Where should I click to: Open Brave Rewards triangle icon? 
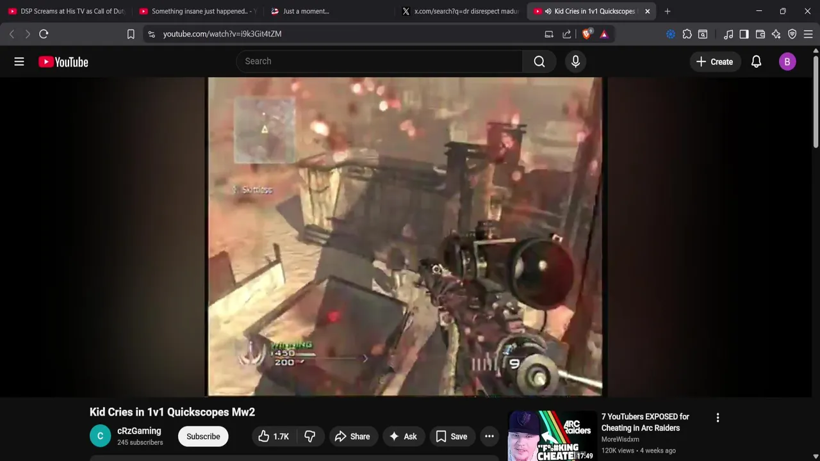point(604,34)
